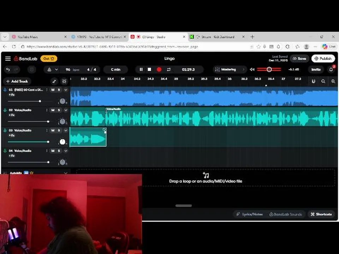Start recording with the red button

pyautogui.click(x=159, y=69)
